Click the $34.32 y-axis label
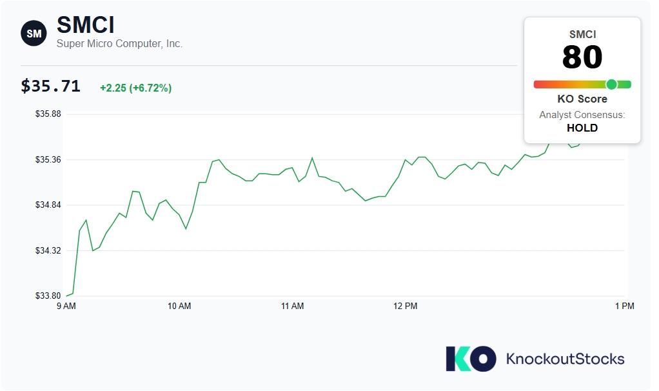The width and height of the screenshot is (659, 391). tap(48, 250)
